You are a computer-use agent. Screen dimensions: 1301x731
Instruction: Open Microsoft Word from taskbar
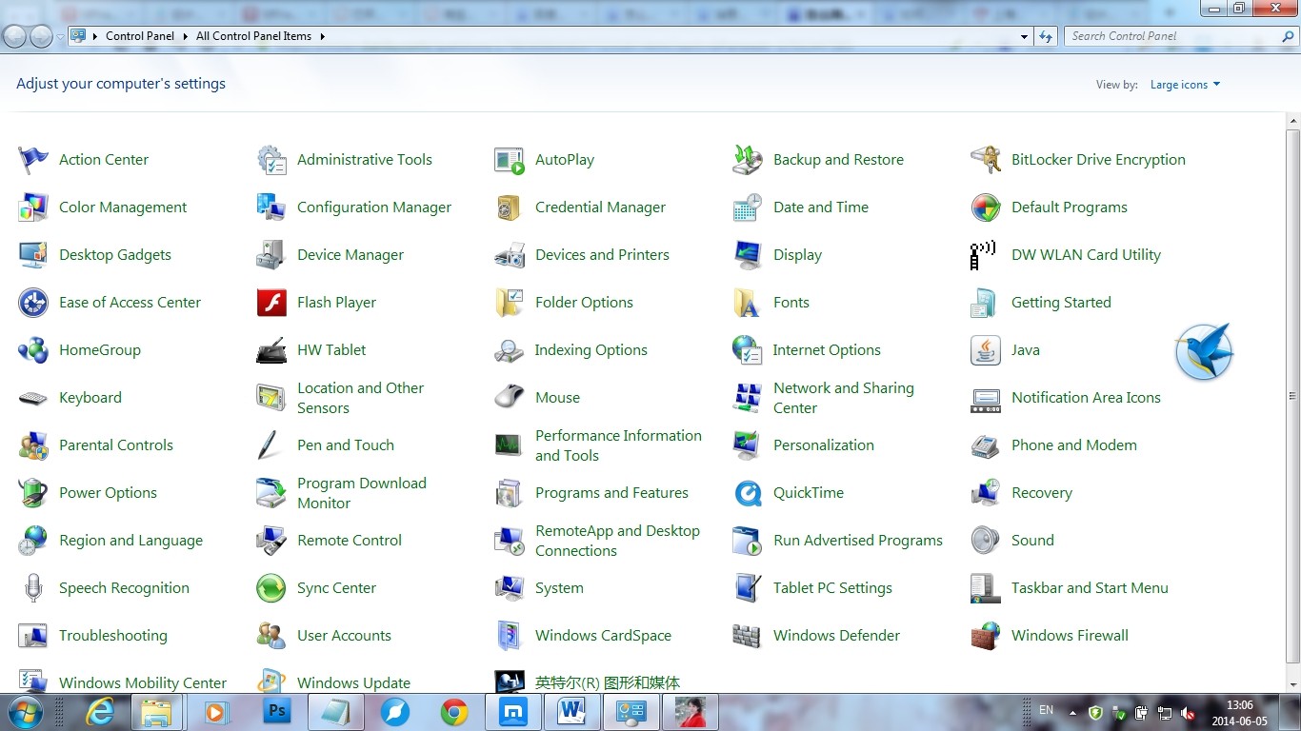(572, 712)
